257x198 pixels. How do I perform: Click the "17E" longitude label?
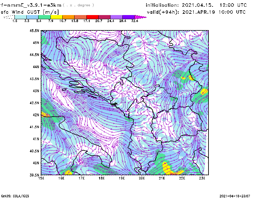[82, 178]
